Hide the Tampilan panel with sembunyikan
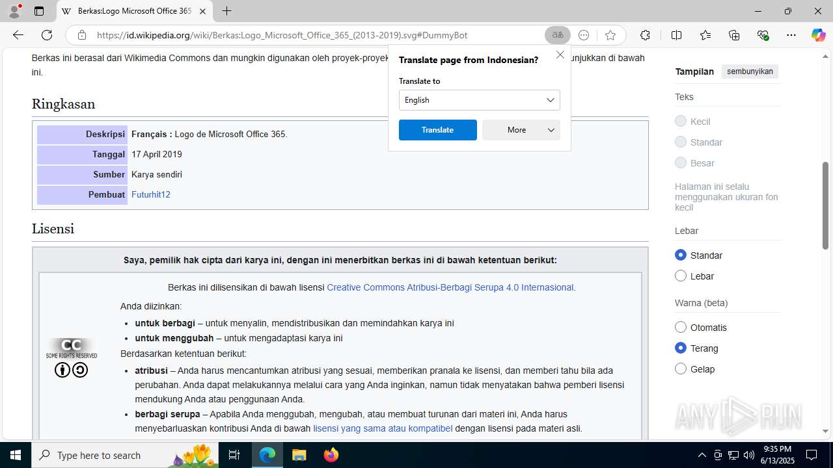The height and width of the screenshot is (468, 833). coord(750,71)
